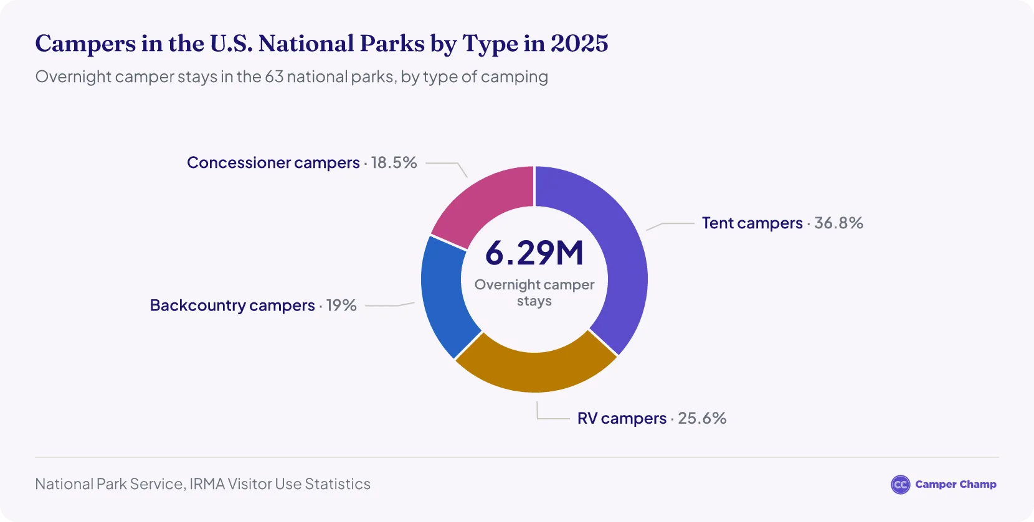Viewport: 1034px width, 522px height.
Task: Click the subtitle about 63 national parks
Action: 292,77
